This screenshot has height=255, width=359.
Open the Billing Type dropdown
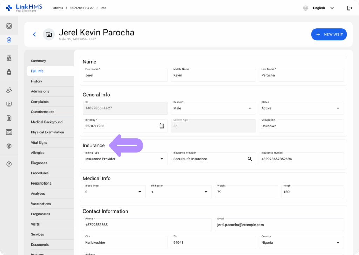tap(125, 159)
